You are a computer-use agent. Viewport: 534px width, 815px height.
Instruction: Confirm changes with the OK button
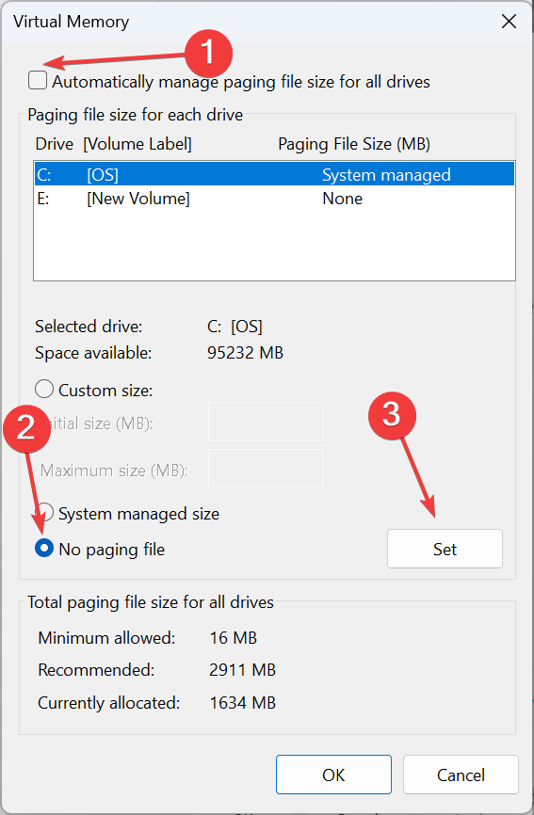click(x=333, y=775)
